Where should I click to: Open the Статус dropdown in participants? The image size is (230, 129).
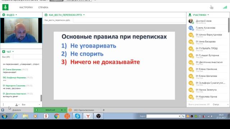(x=220, y=105)
